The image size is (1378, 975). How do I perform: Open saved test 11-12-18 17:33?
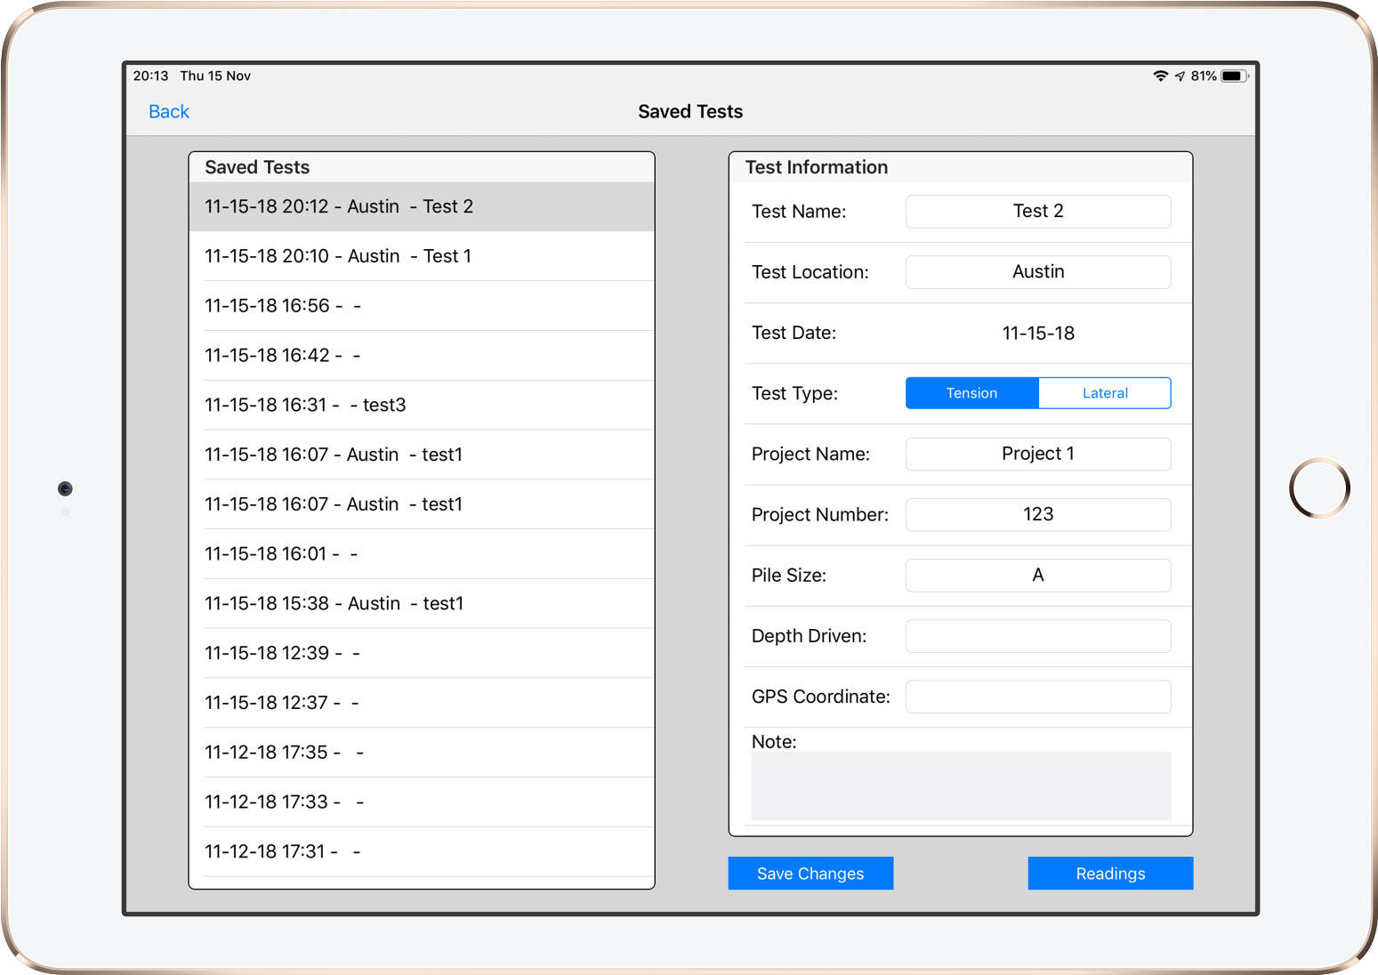(x=422, y=802)
